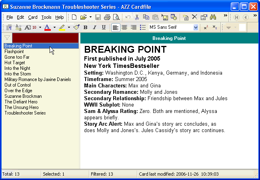Show more navigation toolbar buttons chevron
The image size is (260, 180).
point(255,16)
